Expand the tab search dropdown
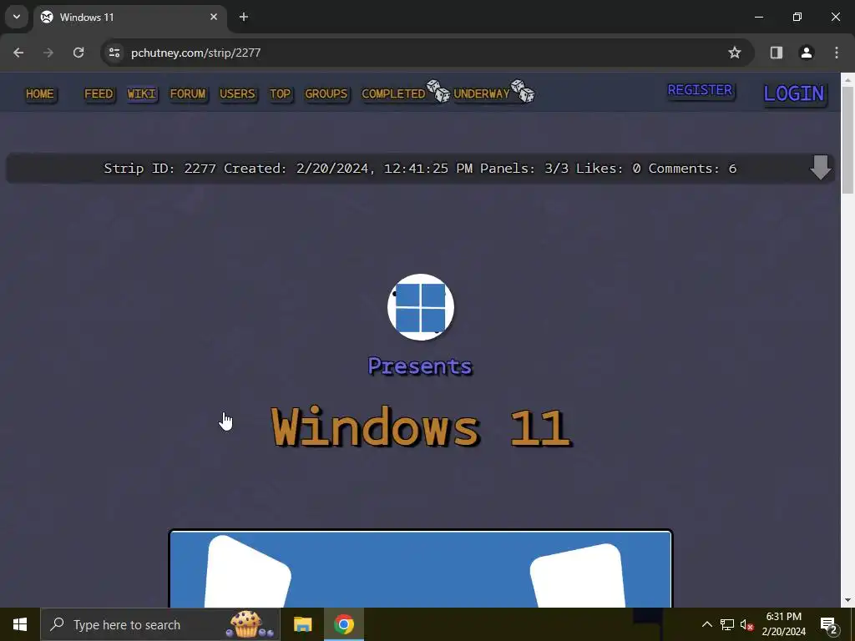The width and height of the screenshot is (855, 641). tap(17, 17)
